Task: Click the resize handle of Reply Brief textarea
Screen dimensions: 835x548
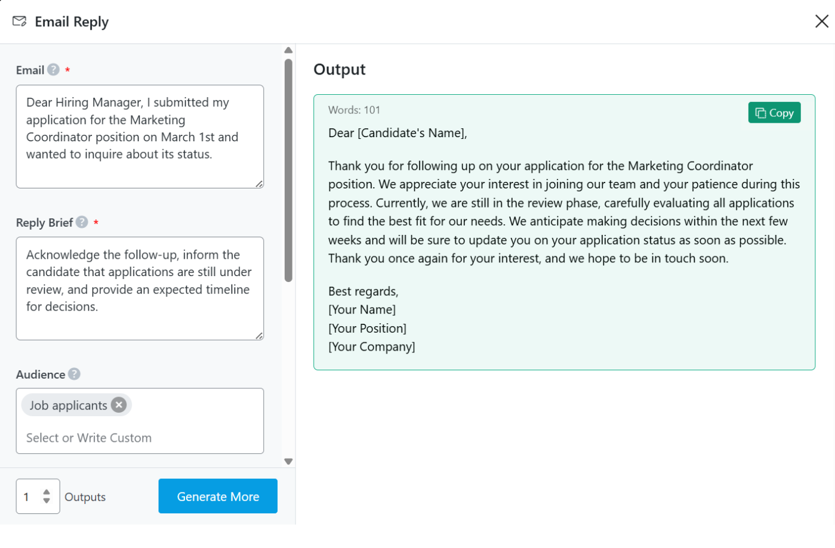Action: pyautogui.click(x=259, y=336)
